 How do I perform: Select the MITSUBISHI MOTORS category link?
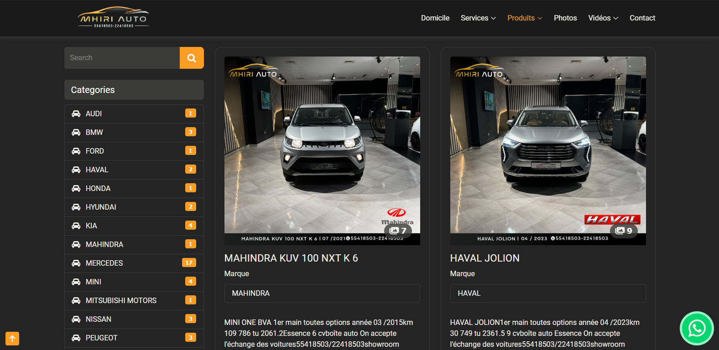[121, 300]
